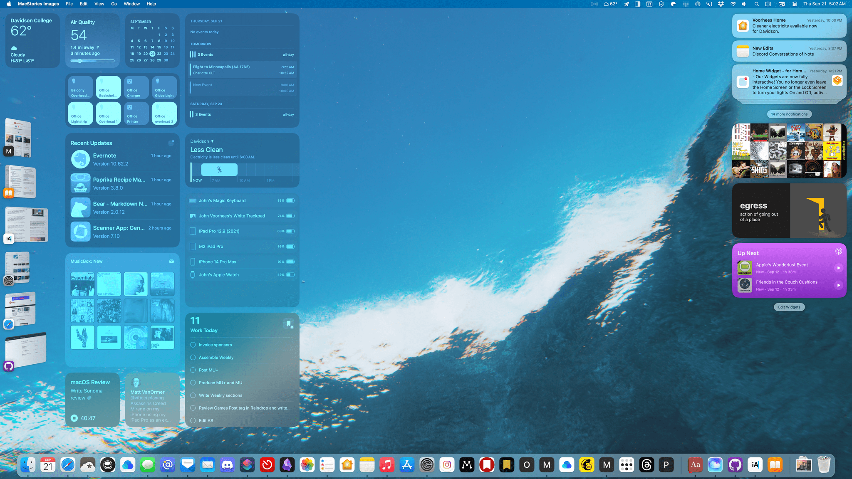This screenshot has width=852, height=479.
Task: Drag electricity cleanliness forecast slider
Action: [219, 170]
